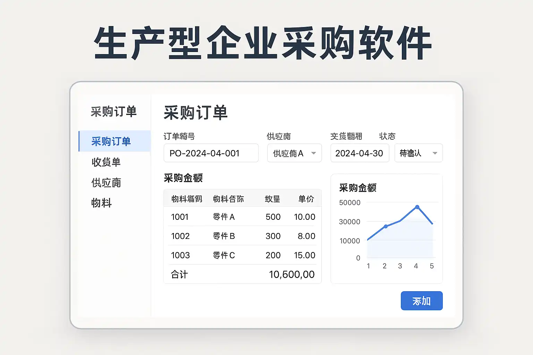The image size is (533, 355).
Task: Click the 生产型企业采购软件 headline
Action: coord(263,43)
